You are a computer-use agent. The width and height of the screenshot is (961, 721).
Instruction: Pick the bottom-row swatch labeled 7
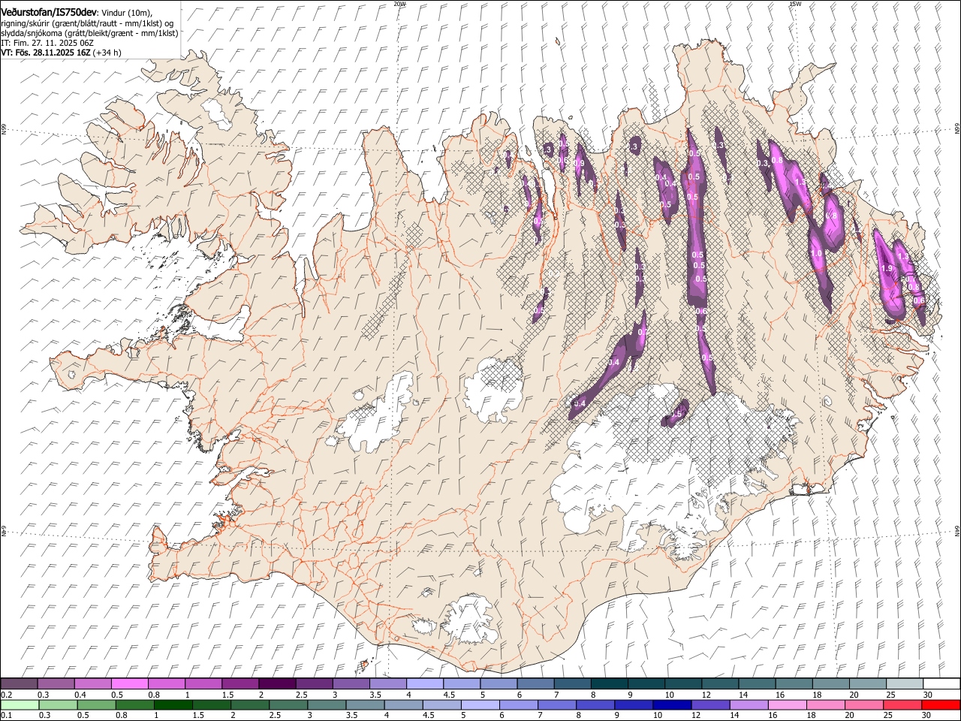556,704
